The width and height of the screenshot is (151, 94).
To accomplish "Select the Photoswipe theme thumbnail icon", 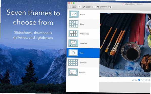I will coord(73,34).
